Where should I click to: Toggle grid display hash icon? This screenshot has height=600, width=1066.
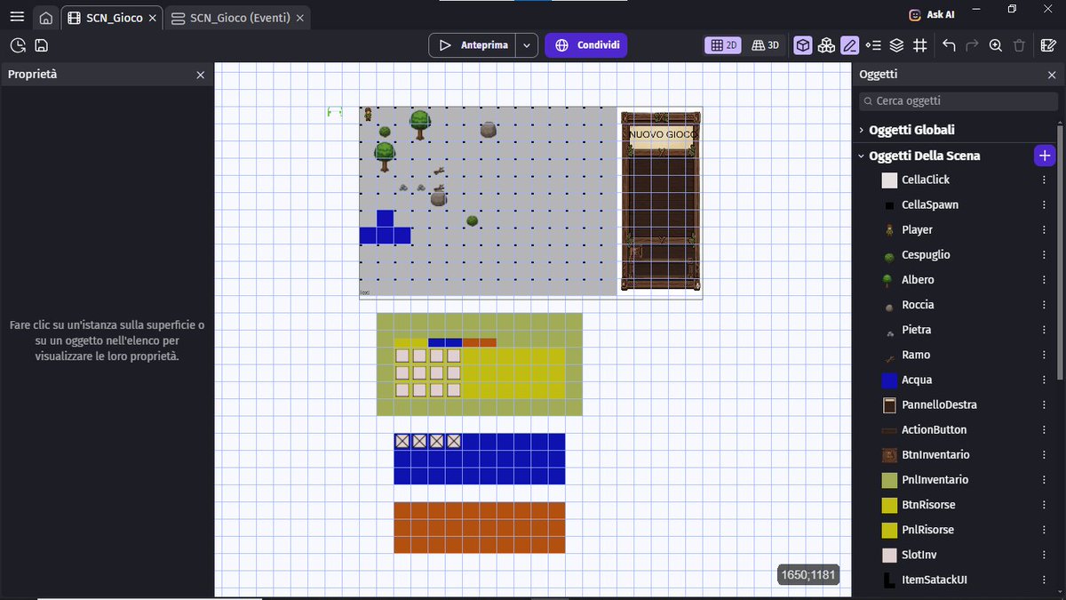(x=920, y=45)
